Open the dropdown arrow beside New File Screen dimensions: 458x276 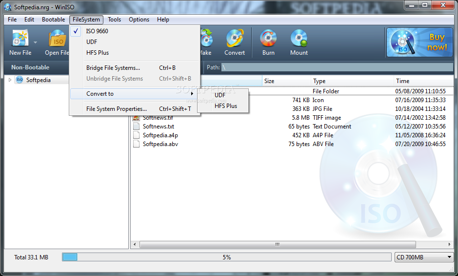click(x=35, y=42)
